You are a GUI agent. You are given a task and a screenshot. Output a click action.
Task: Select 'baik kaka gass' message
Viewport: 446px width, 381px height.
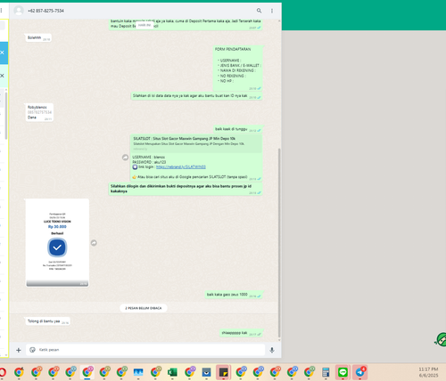(x=234, y=295)
